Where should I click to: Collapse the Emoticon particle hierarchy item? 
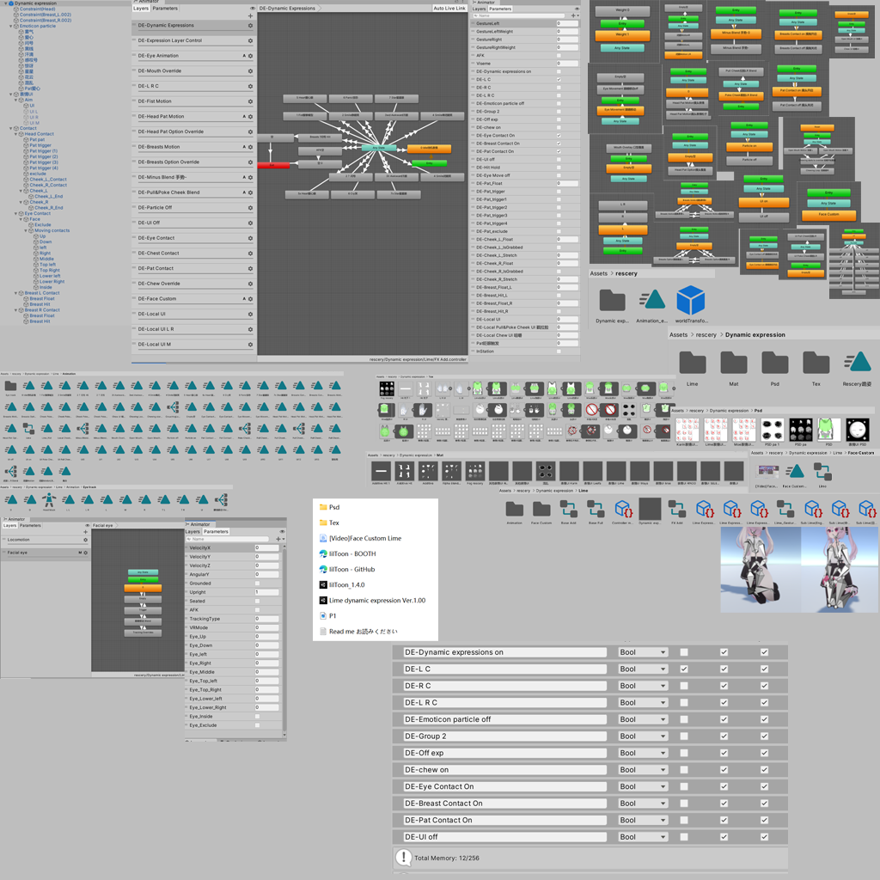10,26
